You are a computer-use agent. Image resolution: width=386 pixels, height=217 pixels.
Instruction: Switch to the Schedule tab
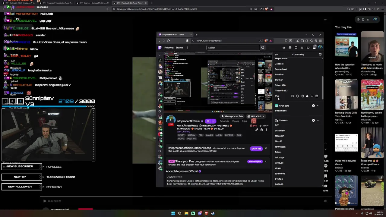(x=224, y=121)
